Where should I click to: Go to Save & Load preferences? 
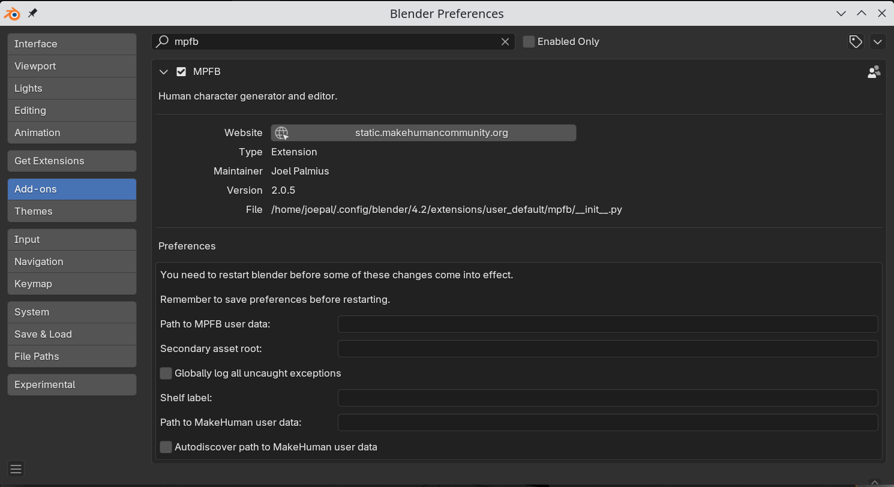point(72,334)
